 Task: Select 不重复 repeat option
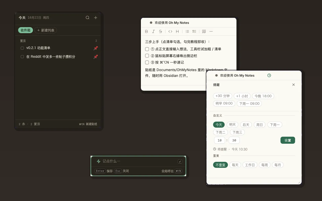(221, 165)
